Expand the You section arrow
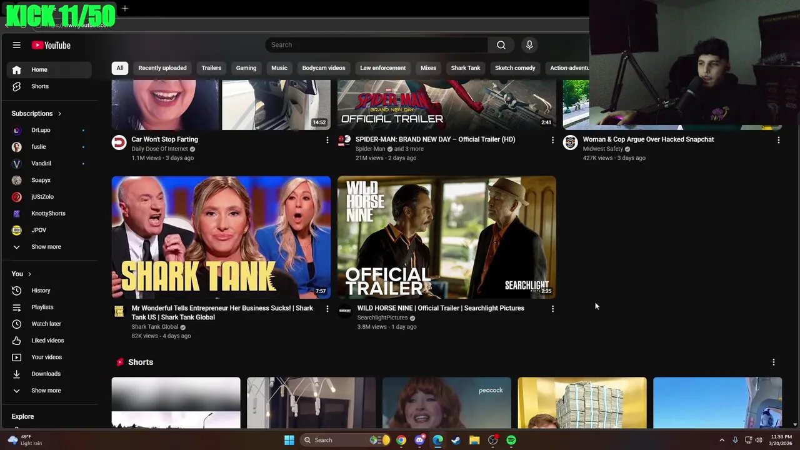This screenshot has height=450, width=800. click(29, 274)
